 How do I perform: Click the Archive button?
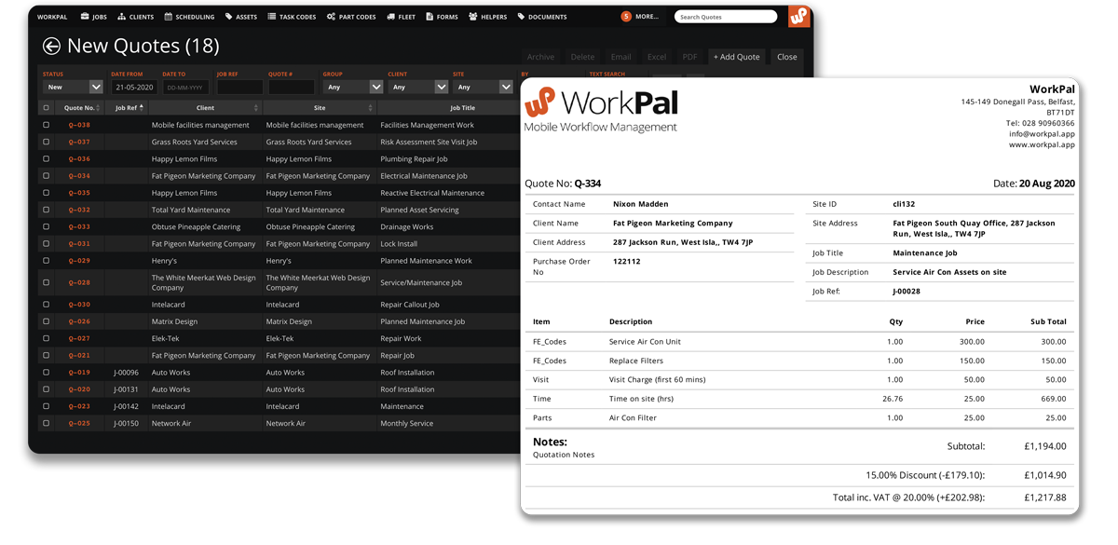541,57
